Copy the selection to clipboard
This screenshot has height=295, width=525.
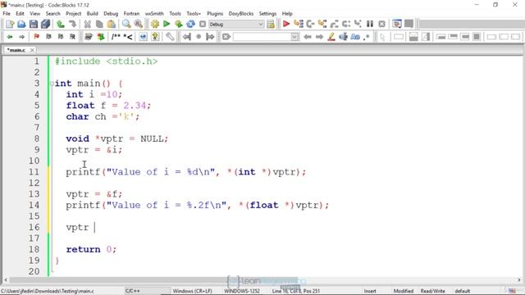pos(99,24)
